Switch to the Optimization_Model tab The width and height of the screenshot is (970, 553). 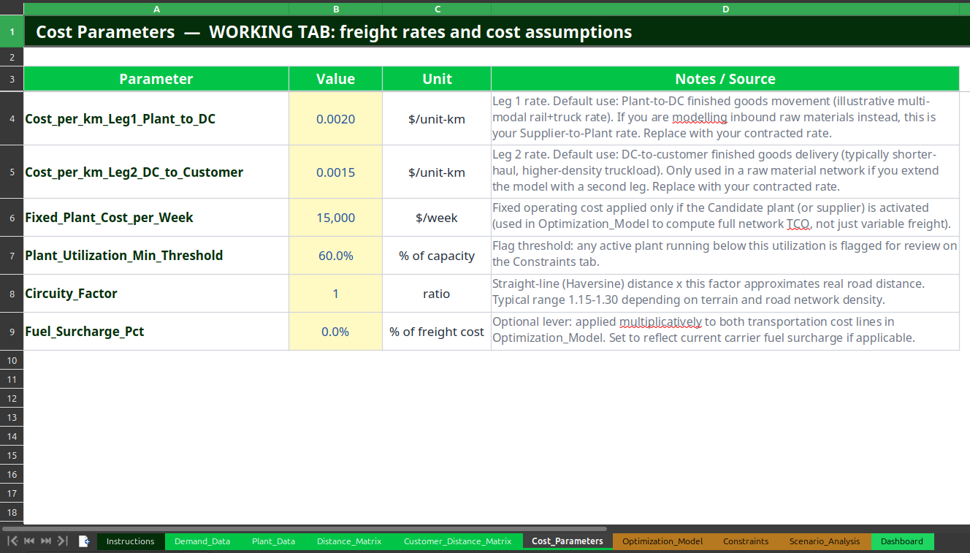click(x=662, y=541)
